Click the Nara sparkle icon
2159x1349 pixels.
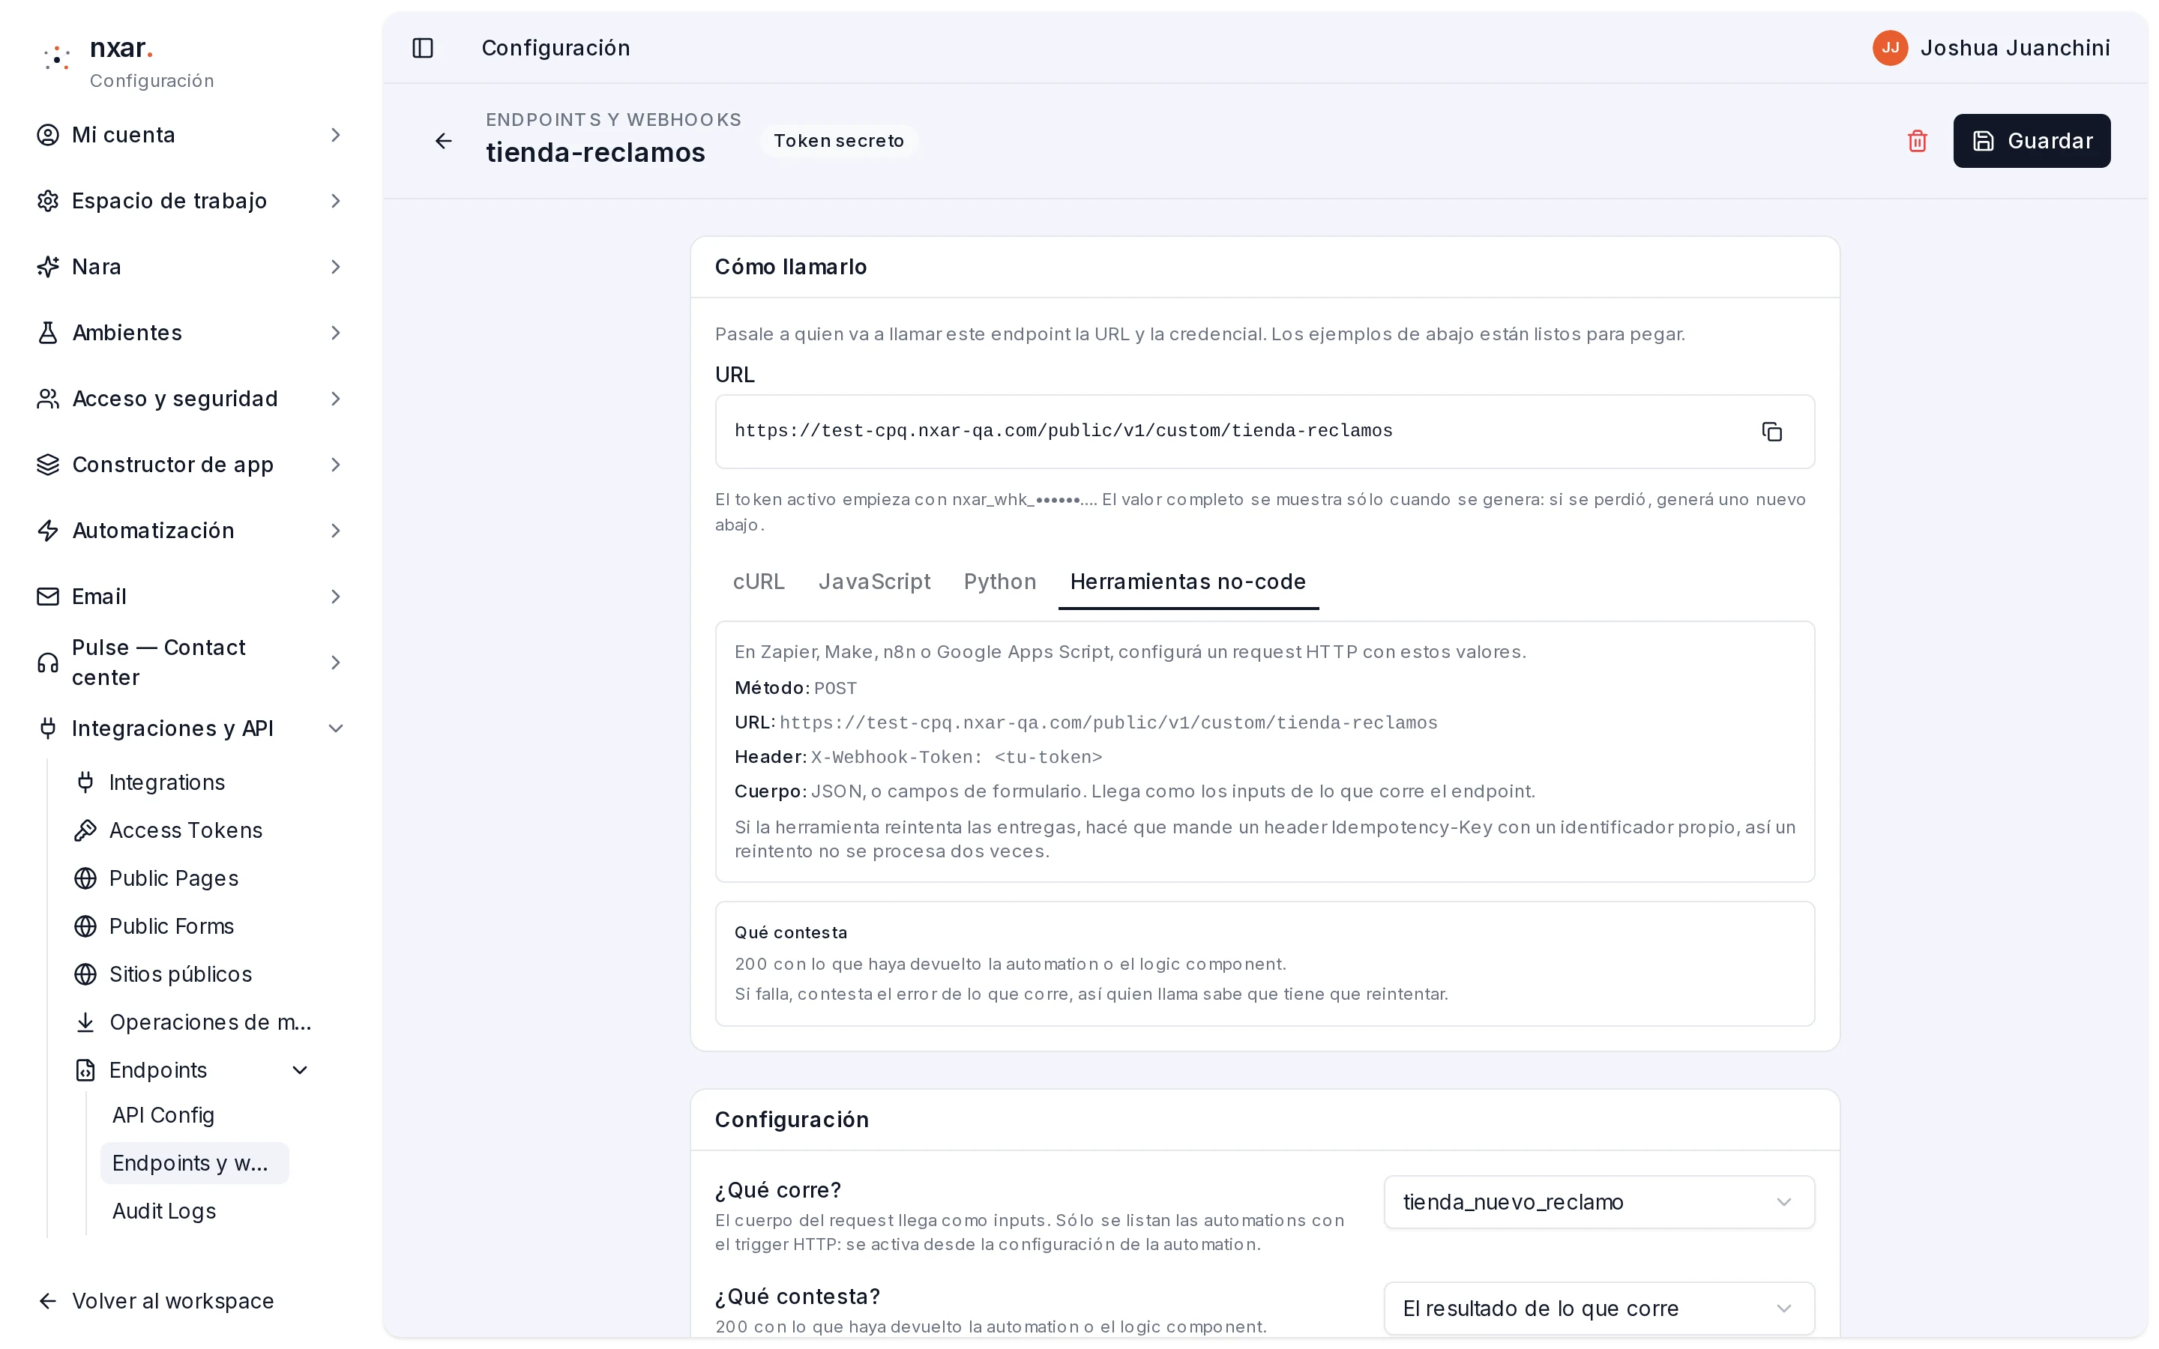click(x=48, y=267)
